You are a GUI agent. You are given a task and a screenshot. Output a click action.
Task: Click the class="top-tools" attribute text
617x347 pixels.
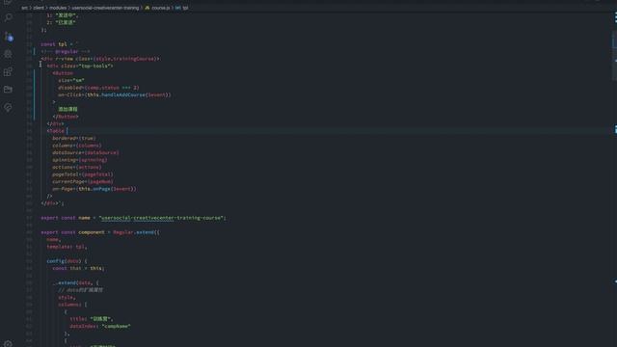[87, 66]
